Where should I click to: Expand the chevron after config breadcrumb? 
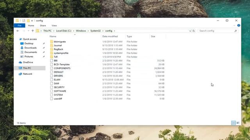coord(114,31)
